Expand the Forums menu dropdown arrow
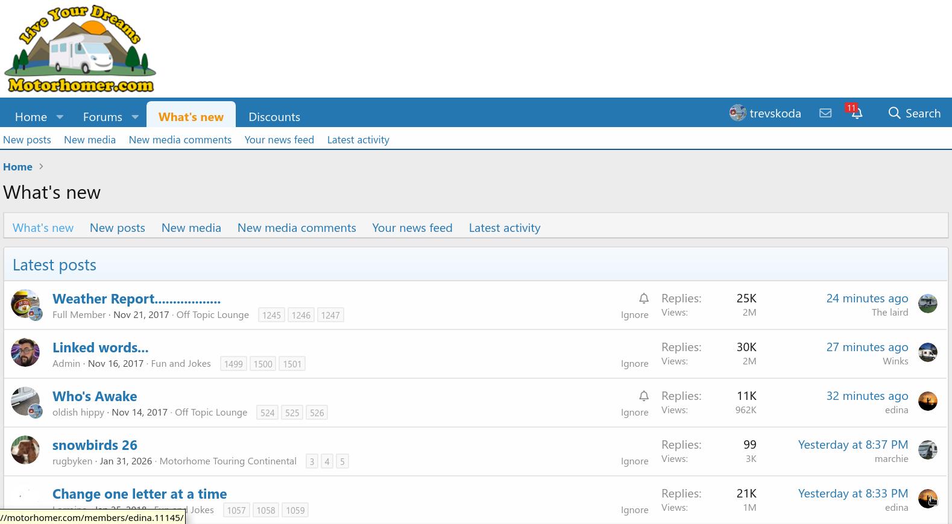The width and height of the screenshot is (952, 524). pyautogui.click(x=135, y=117)
